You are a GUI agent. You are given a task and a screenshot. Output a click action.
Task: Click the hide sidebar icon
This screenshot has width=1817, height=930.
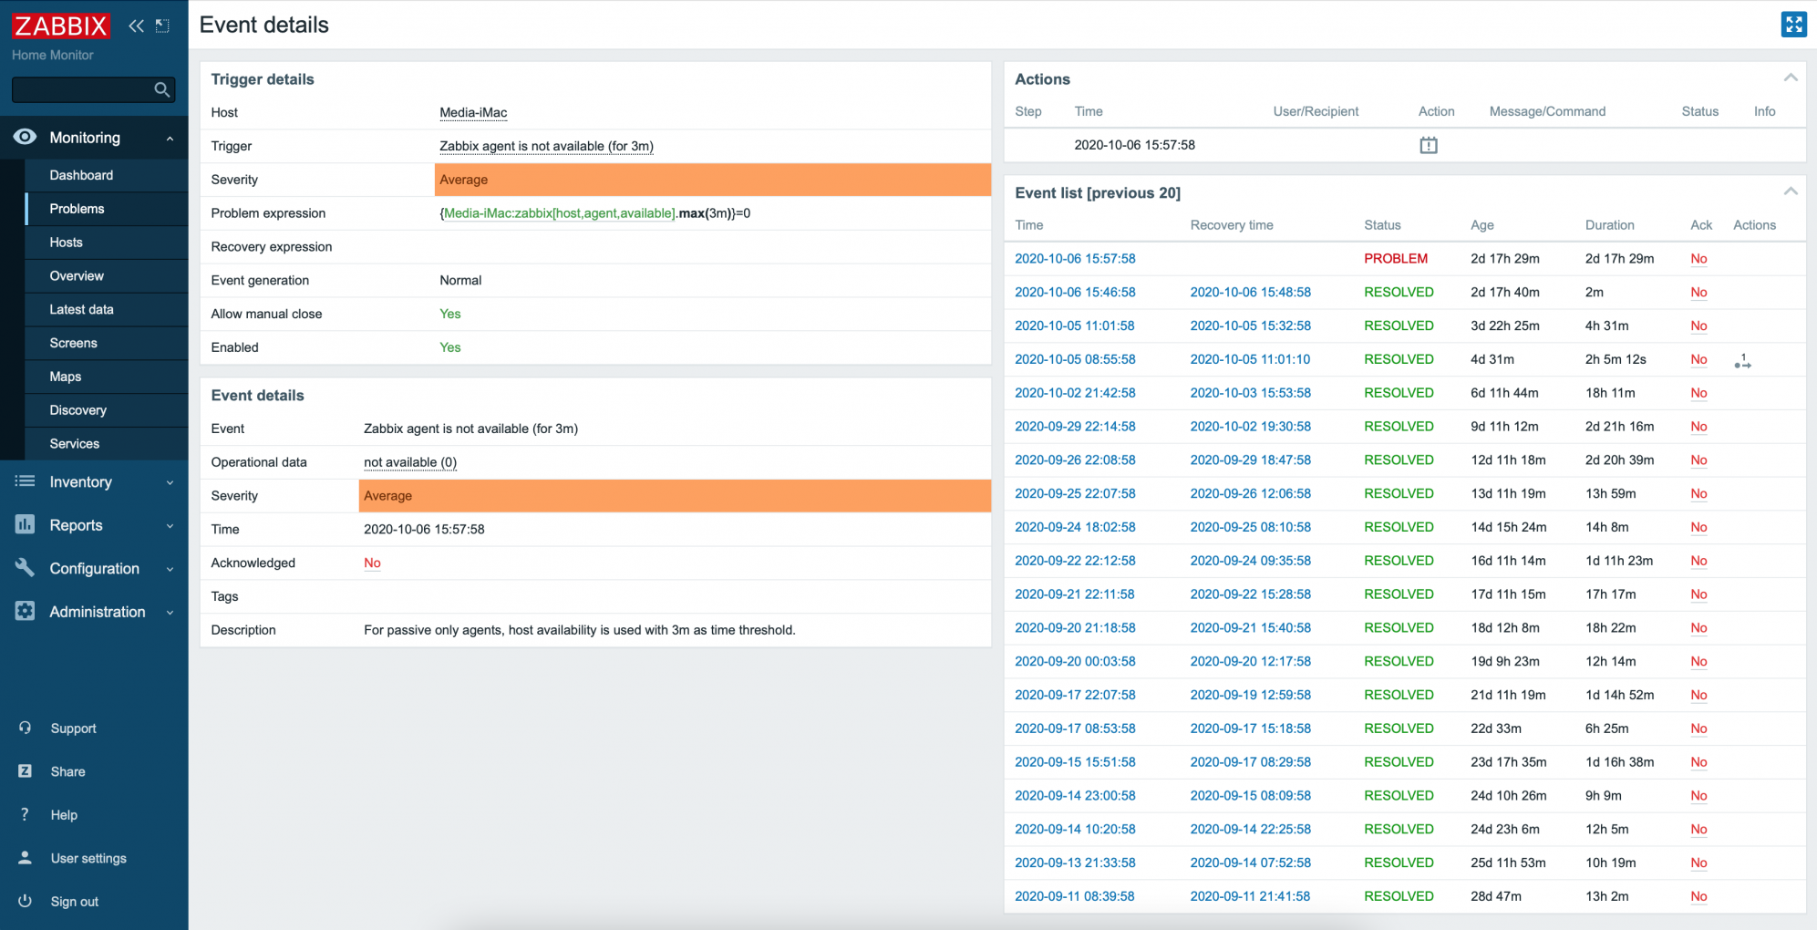(x=162, y=26)
